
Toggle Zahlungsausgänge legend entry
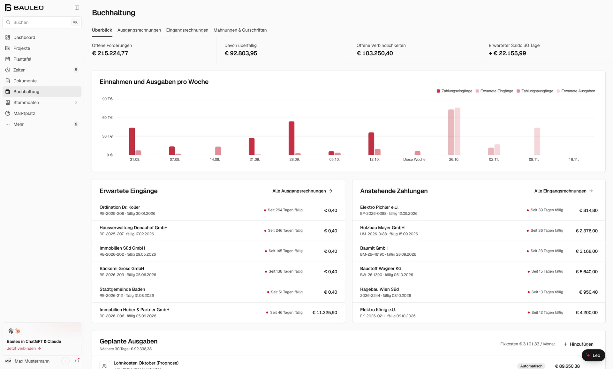(x=535, y=91)
